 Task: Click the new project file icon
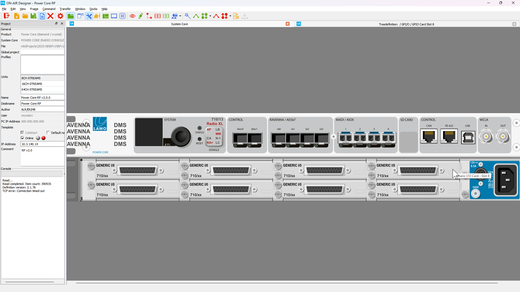[17, 16]
